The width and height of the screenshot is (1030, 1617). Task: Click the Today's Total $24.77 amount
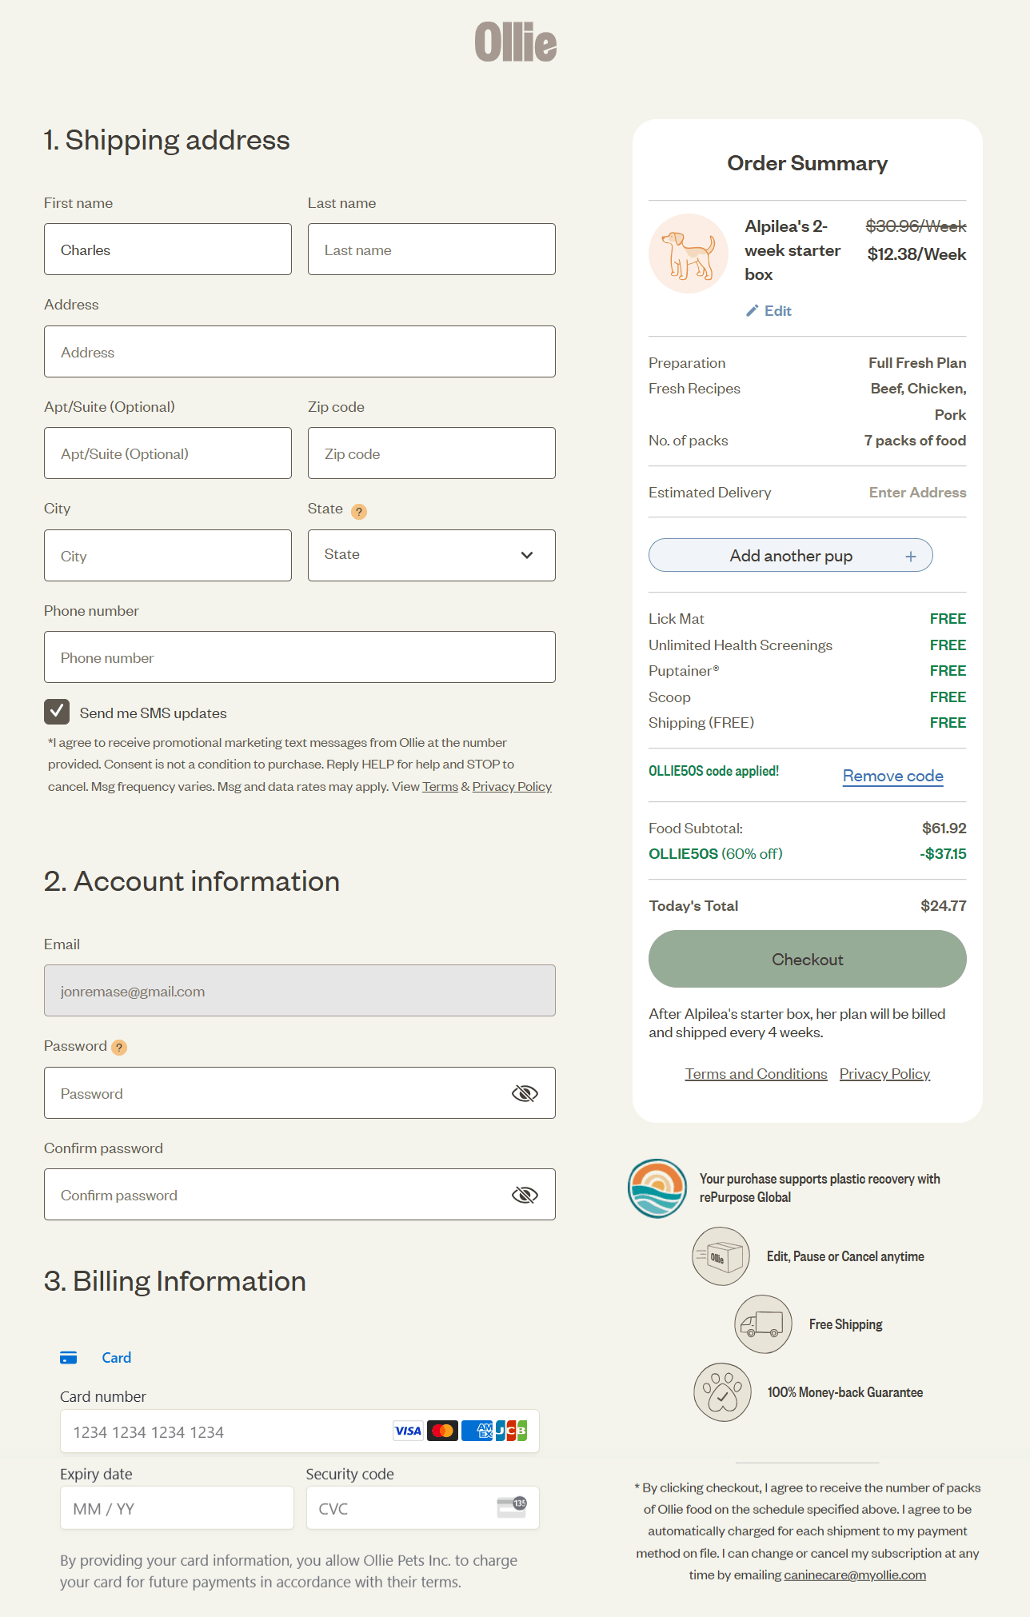(943, 906)
